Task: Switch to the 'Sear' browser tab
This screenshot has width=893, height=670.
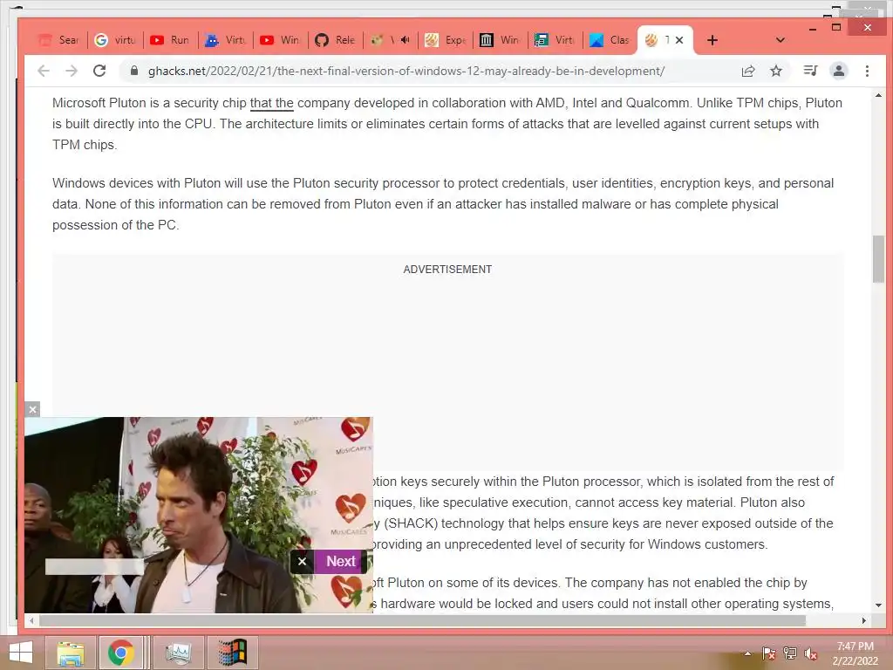Action: point(58,40)
